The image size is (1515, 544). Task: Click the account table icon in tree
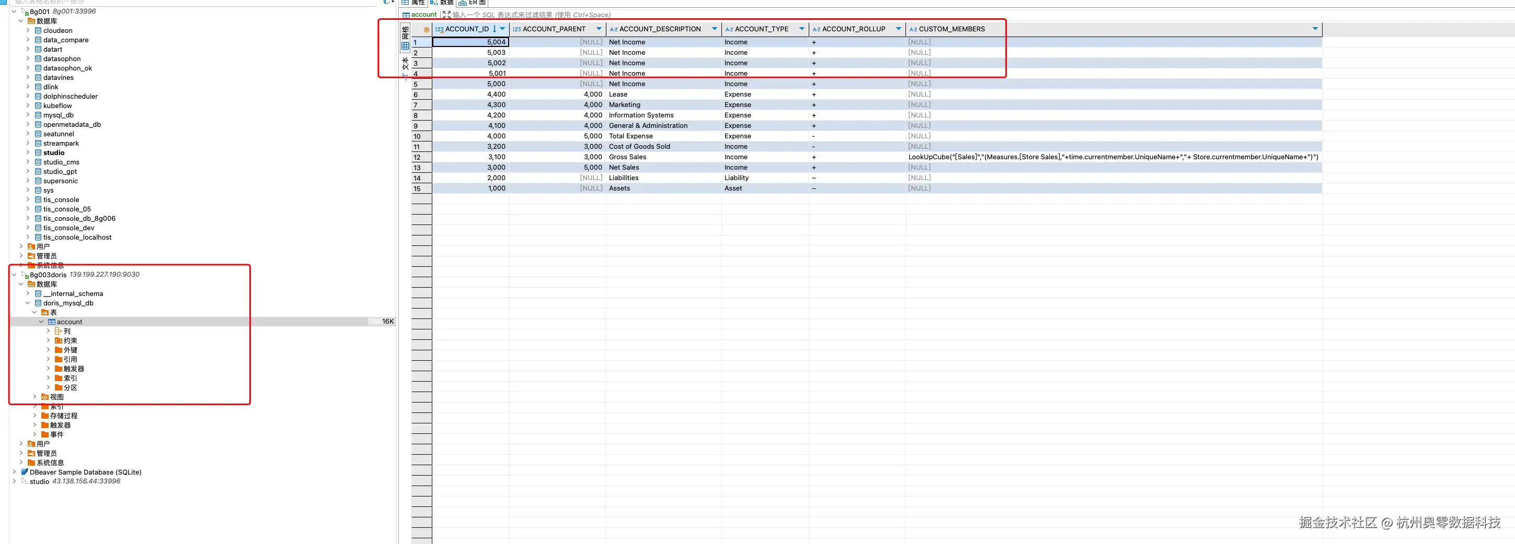[52, 322]
